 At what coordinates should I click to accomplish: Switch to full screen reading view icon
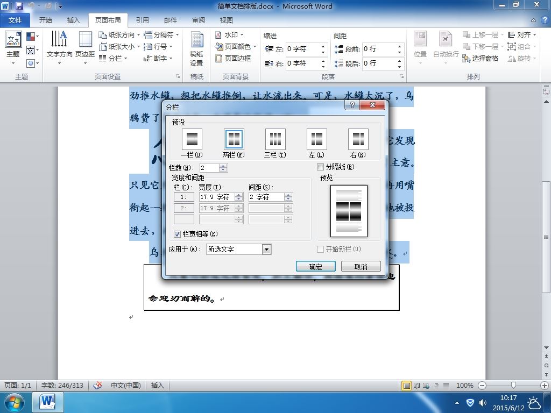417,386
